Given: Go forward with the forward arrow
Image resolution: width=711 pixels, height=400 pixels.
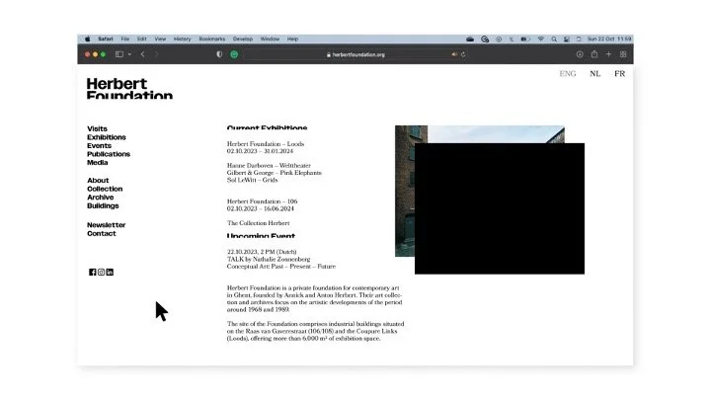Looking at the screenshot, I should pos(156,54).
